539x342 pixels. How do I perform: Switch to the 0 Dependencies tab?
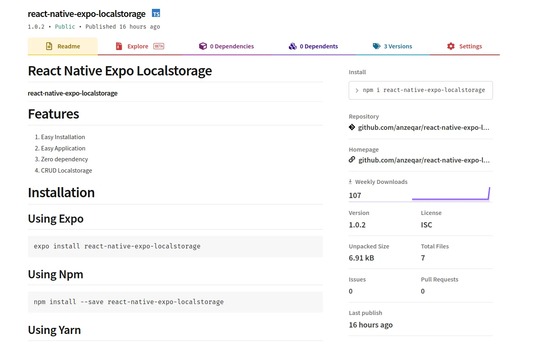click(232, 46)
